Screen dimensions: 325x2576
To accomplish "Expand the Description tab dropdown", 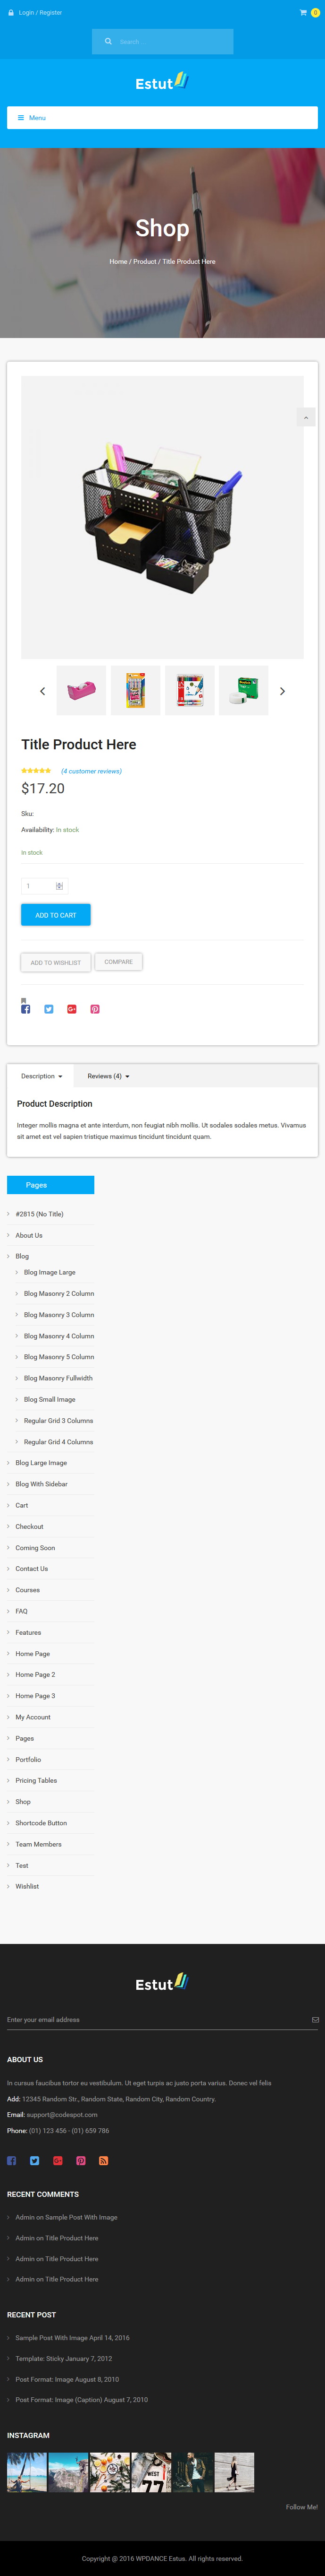I will click(x=42, y=1076).
